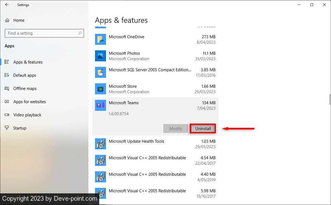The height and width of the screenshot is (205, 331).
Task: Open Offline maps settings page
Action: click(25, 88)
